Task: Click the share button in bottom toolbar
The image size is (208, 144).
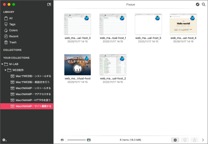Action: point(194,140)
